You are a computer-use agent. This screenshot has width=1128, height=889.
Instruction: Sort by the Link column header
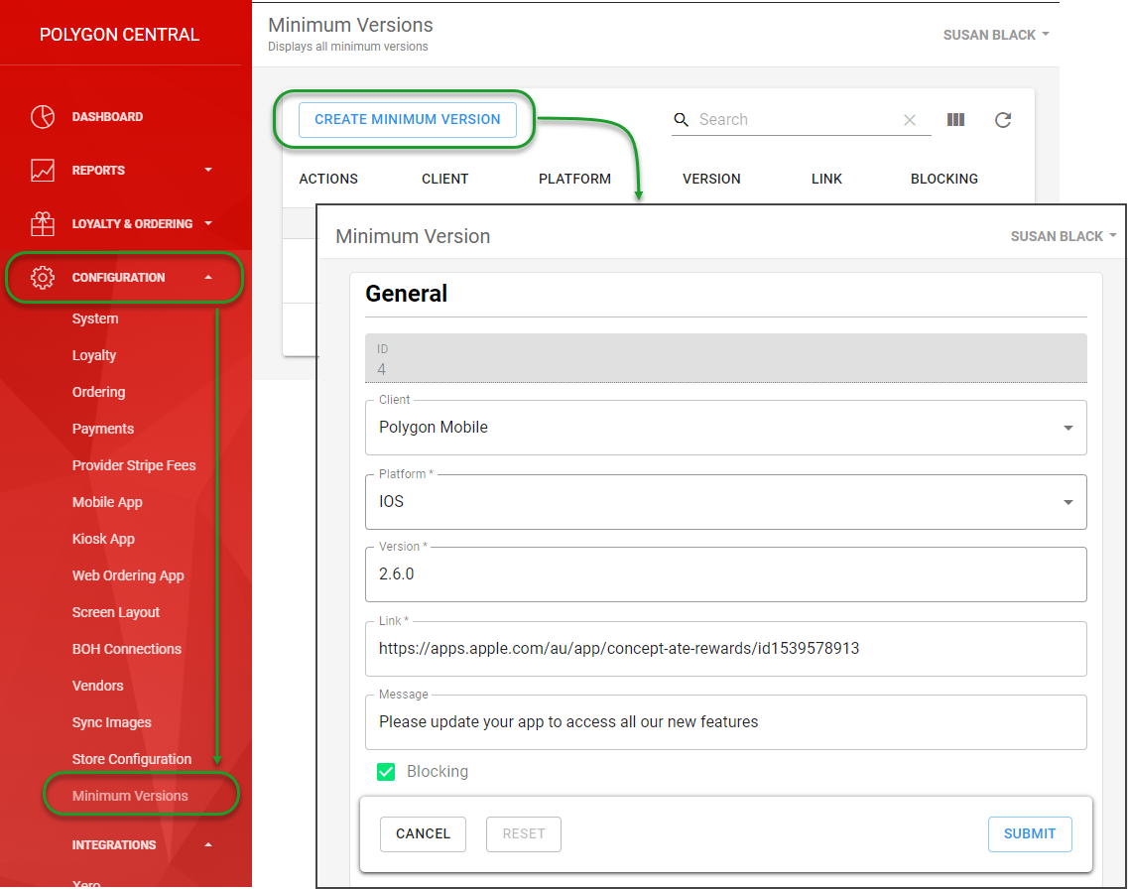pos(826,179)
